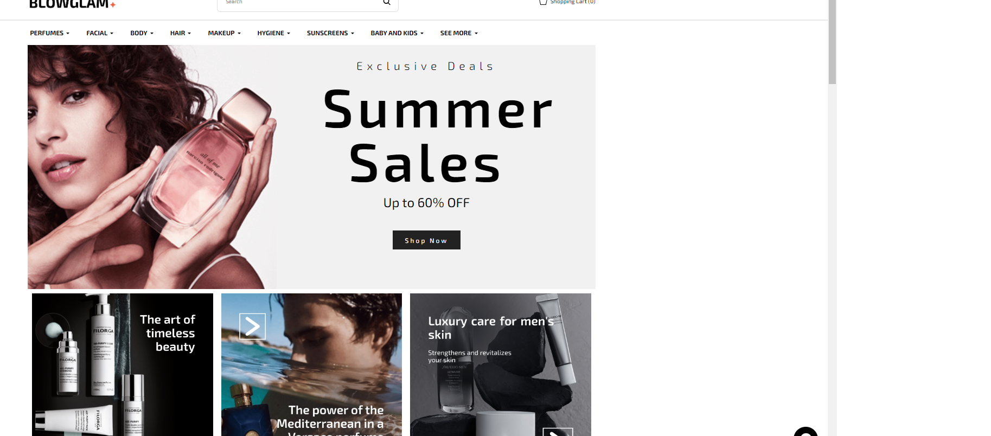Screen dimensions: 991x436
Task: Click the arrow icon on Versace banner
Action: [253, 326]
